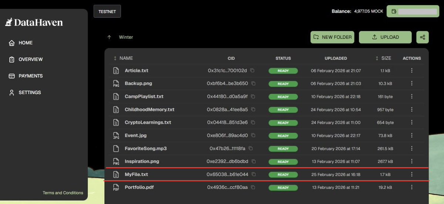Click CID 0x31c1c...700102d
Viewport: 444px width, 204px height.
pyautogui.click(x=228, y=70)
